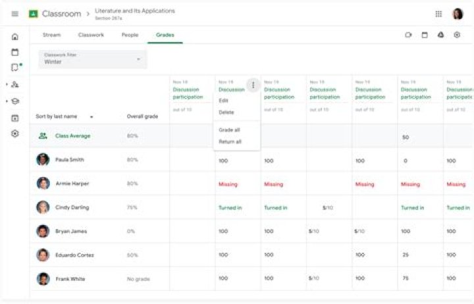
Task: Select Grade all in context menu
Action: coord(230,130)
